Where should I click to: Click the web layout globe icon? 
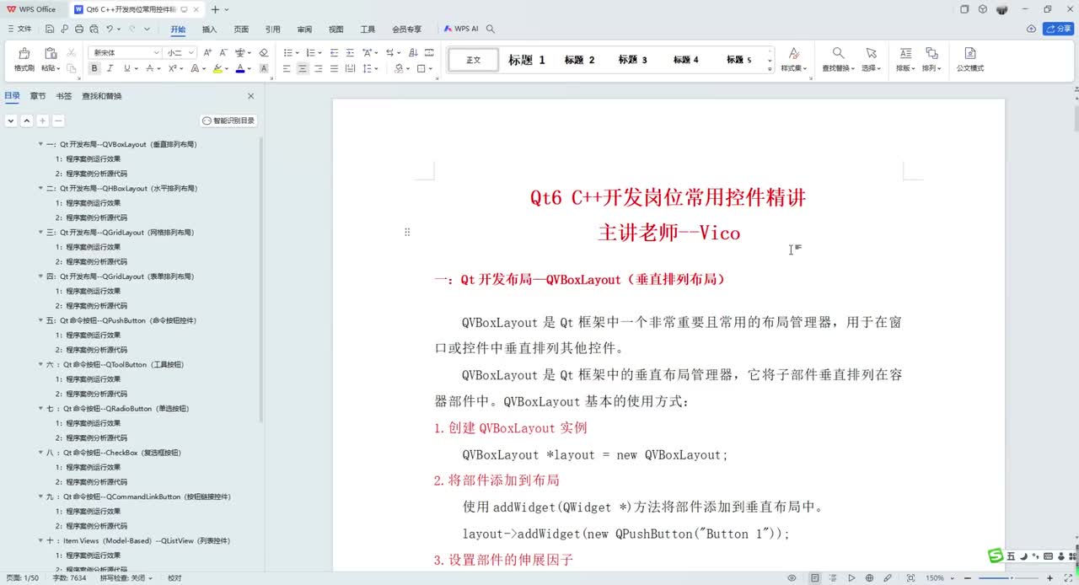(870, 578)
